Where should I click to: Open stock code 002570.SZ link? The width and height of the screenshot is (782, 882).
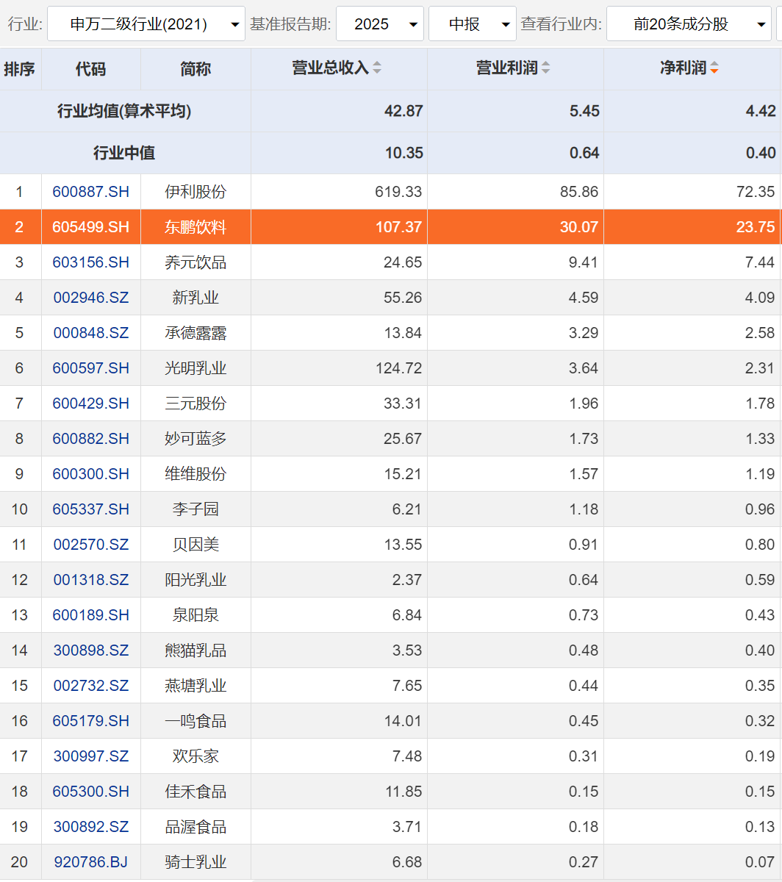coord(91,545)
